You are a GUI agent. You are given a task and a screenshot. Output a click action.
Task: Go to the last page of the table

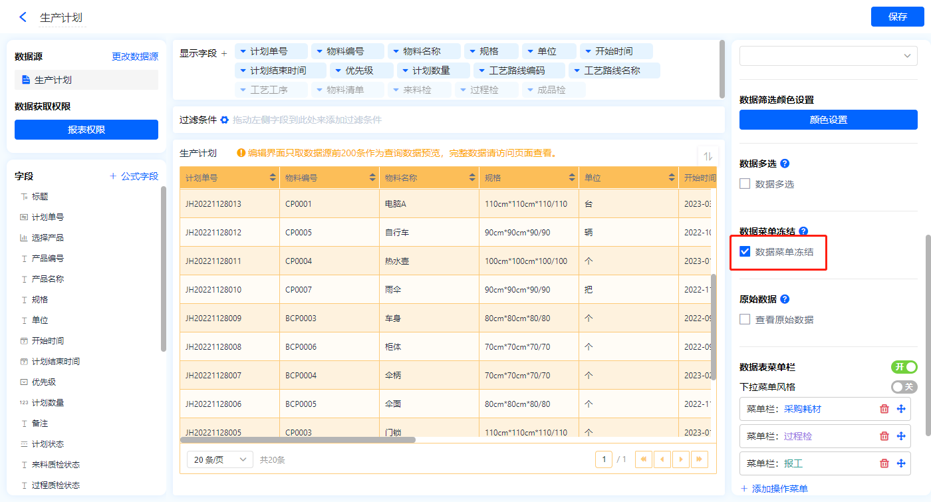click(x=700, y=459)
